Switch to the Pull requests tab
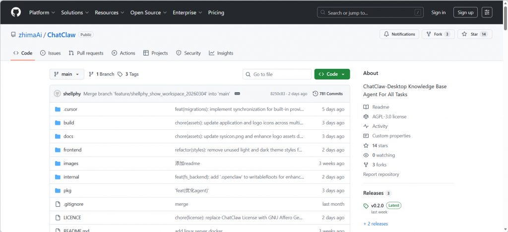Viewport: 508px width, 232px height. coord(86,53)
